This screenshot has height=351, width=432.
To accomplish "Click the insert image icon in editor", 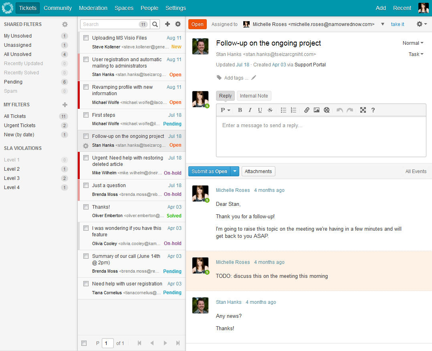I will click(317, 110).
